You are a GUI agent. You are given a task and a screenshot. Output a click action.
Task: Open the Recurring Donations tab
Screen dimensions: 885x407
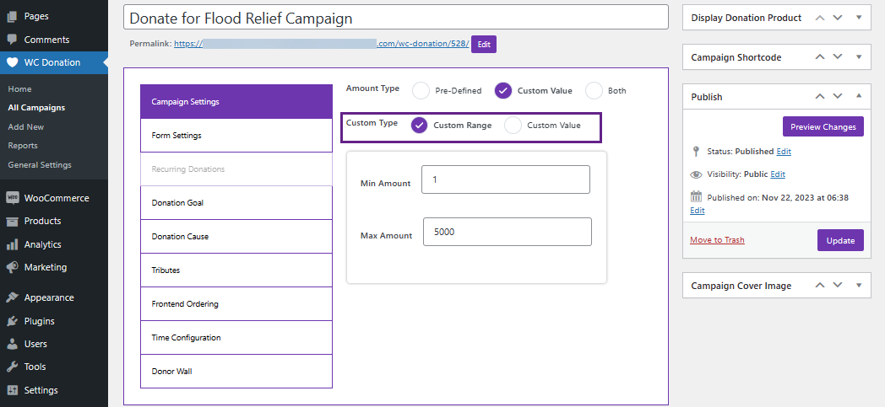click(236, 169)
